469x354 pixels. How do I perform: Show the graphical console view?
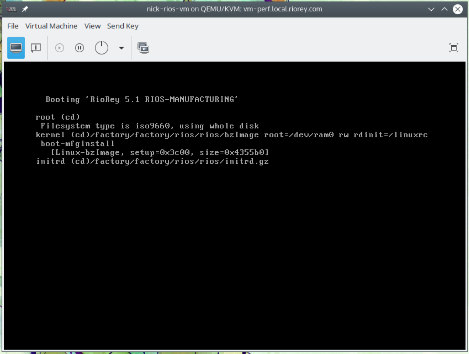point(16,48)
